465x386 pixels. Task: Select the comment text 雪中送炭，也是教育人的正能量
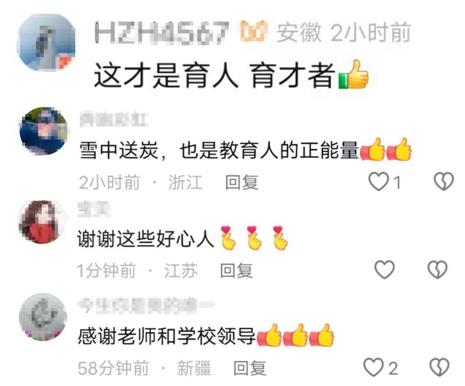[220, 150]
